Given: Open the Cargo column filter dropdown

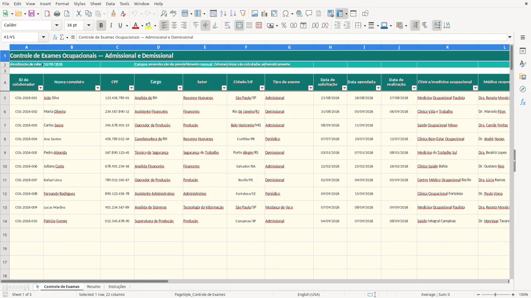Looking at the screenshot, I should pos(180,88).
